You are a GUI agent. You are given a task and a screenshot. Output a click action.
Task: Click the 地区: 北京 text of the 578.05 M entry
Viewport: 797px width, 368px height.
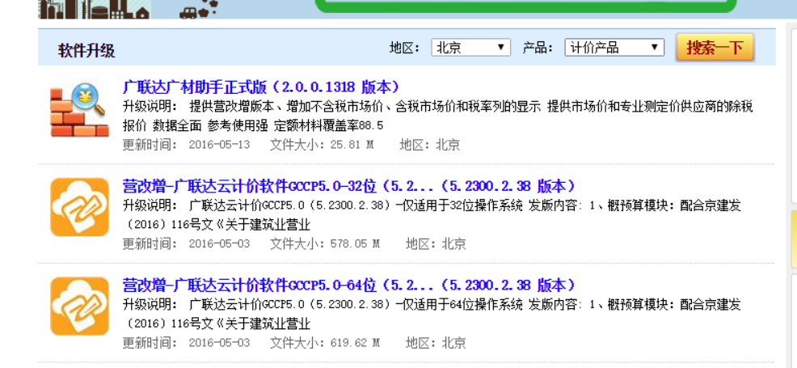(436, 244)
